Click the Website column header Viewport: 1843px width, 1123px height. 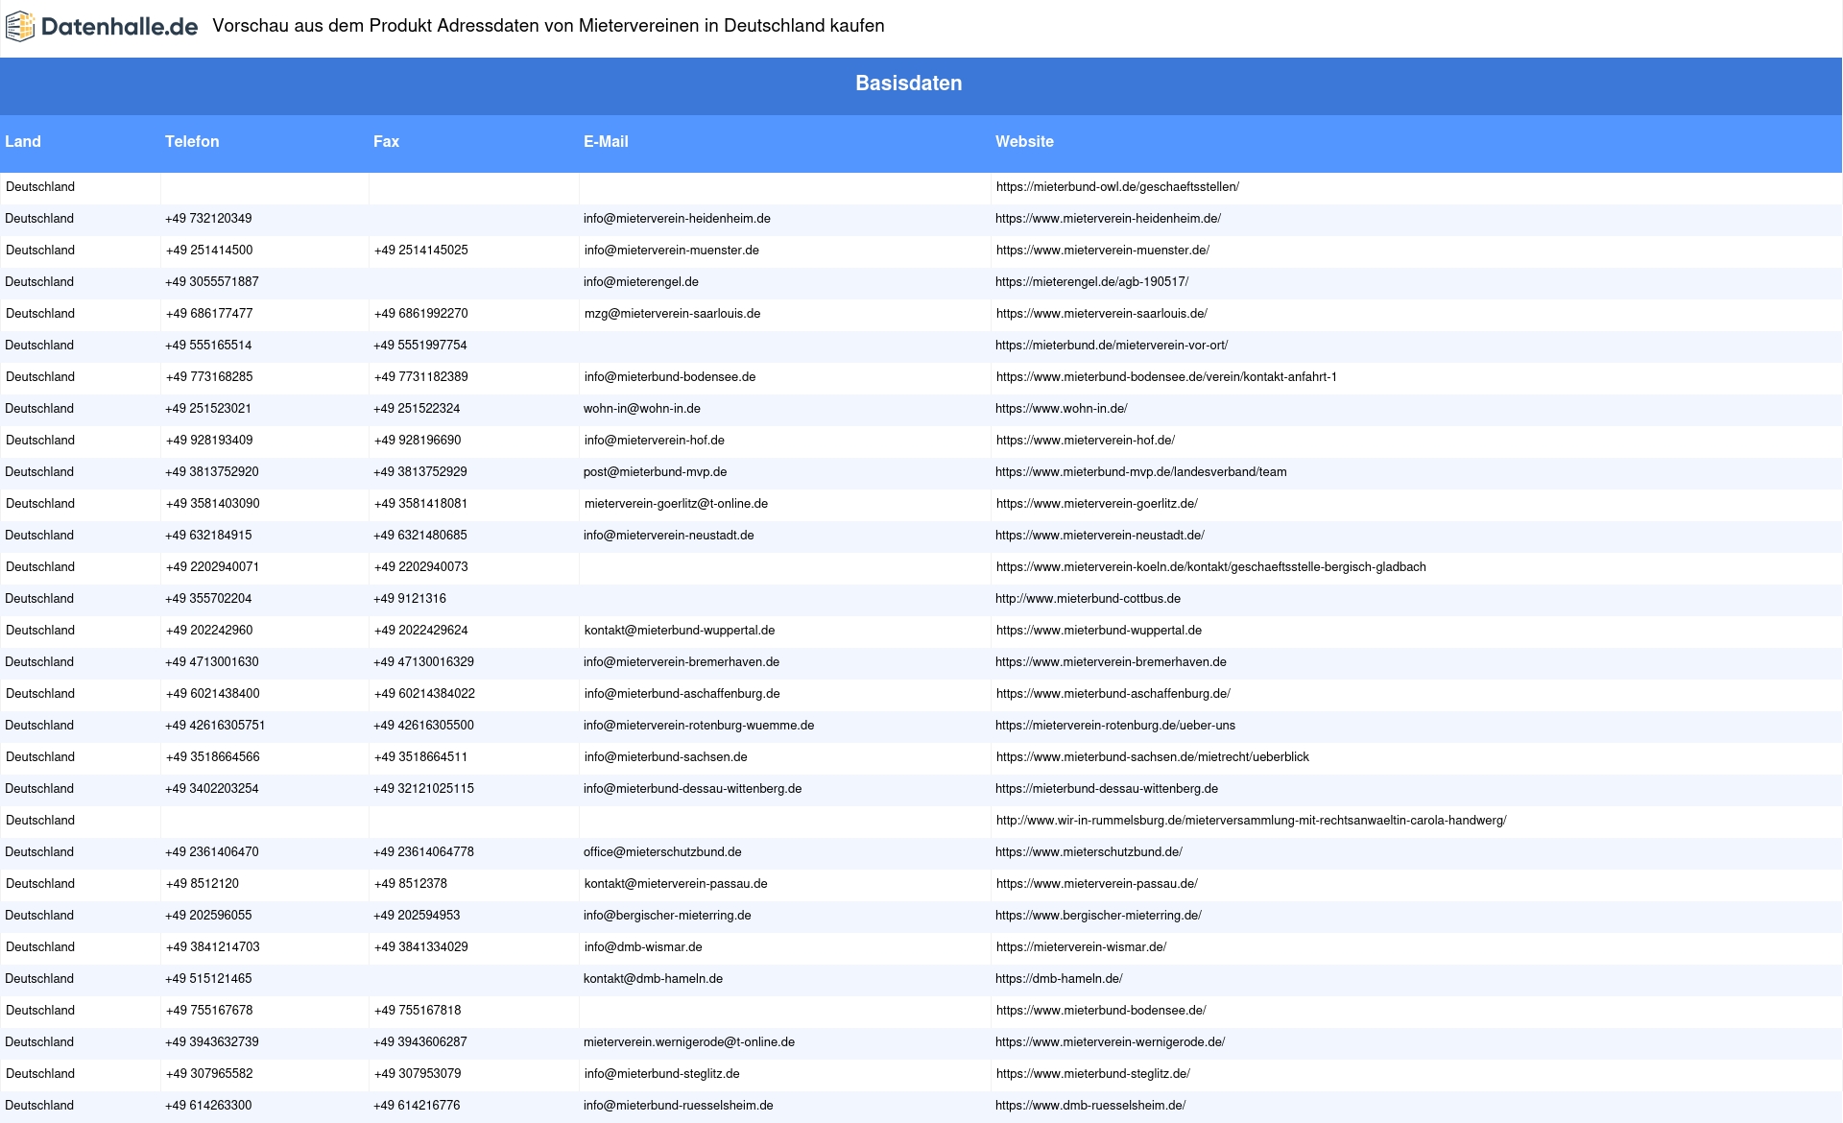(x=1024, y=141)
